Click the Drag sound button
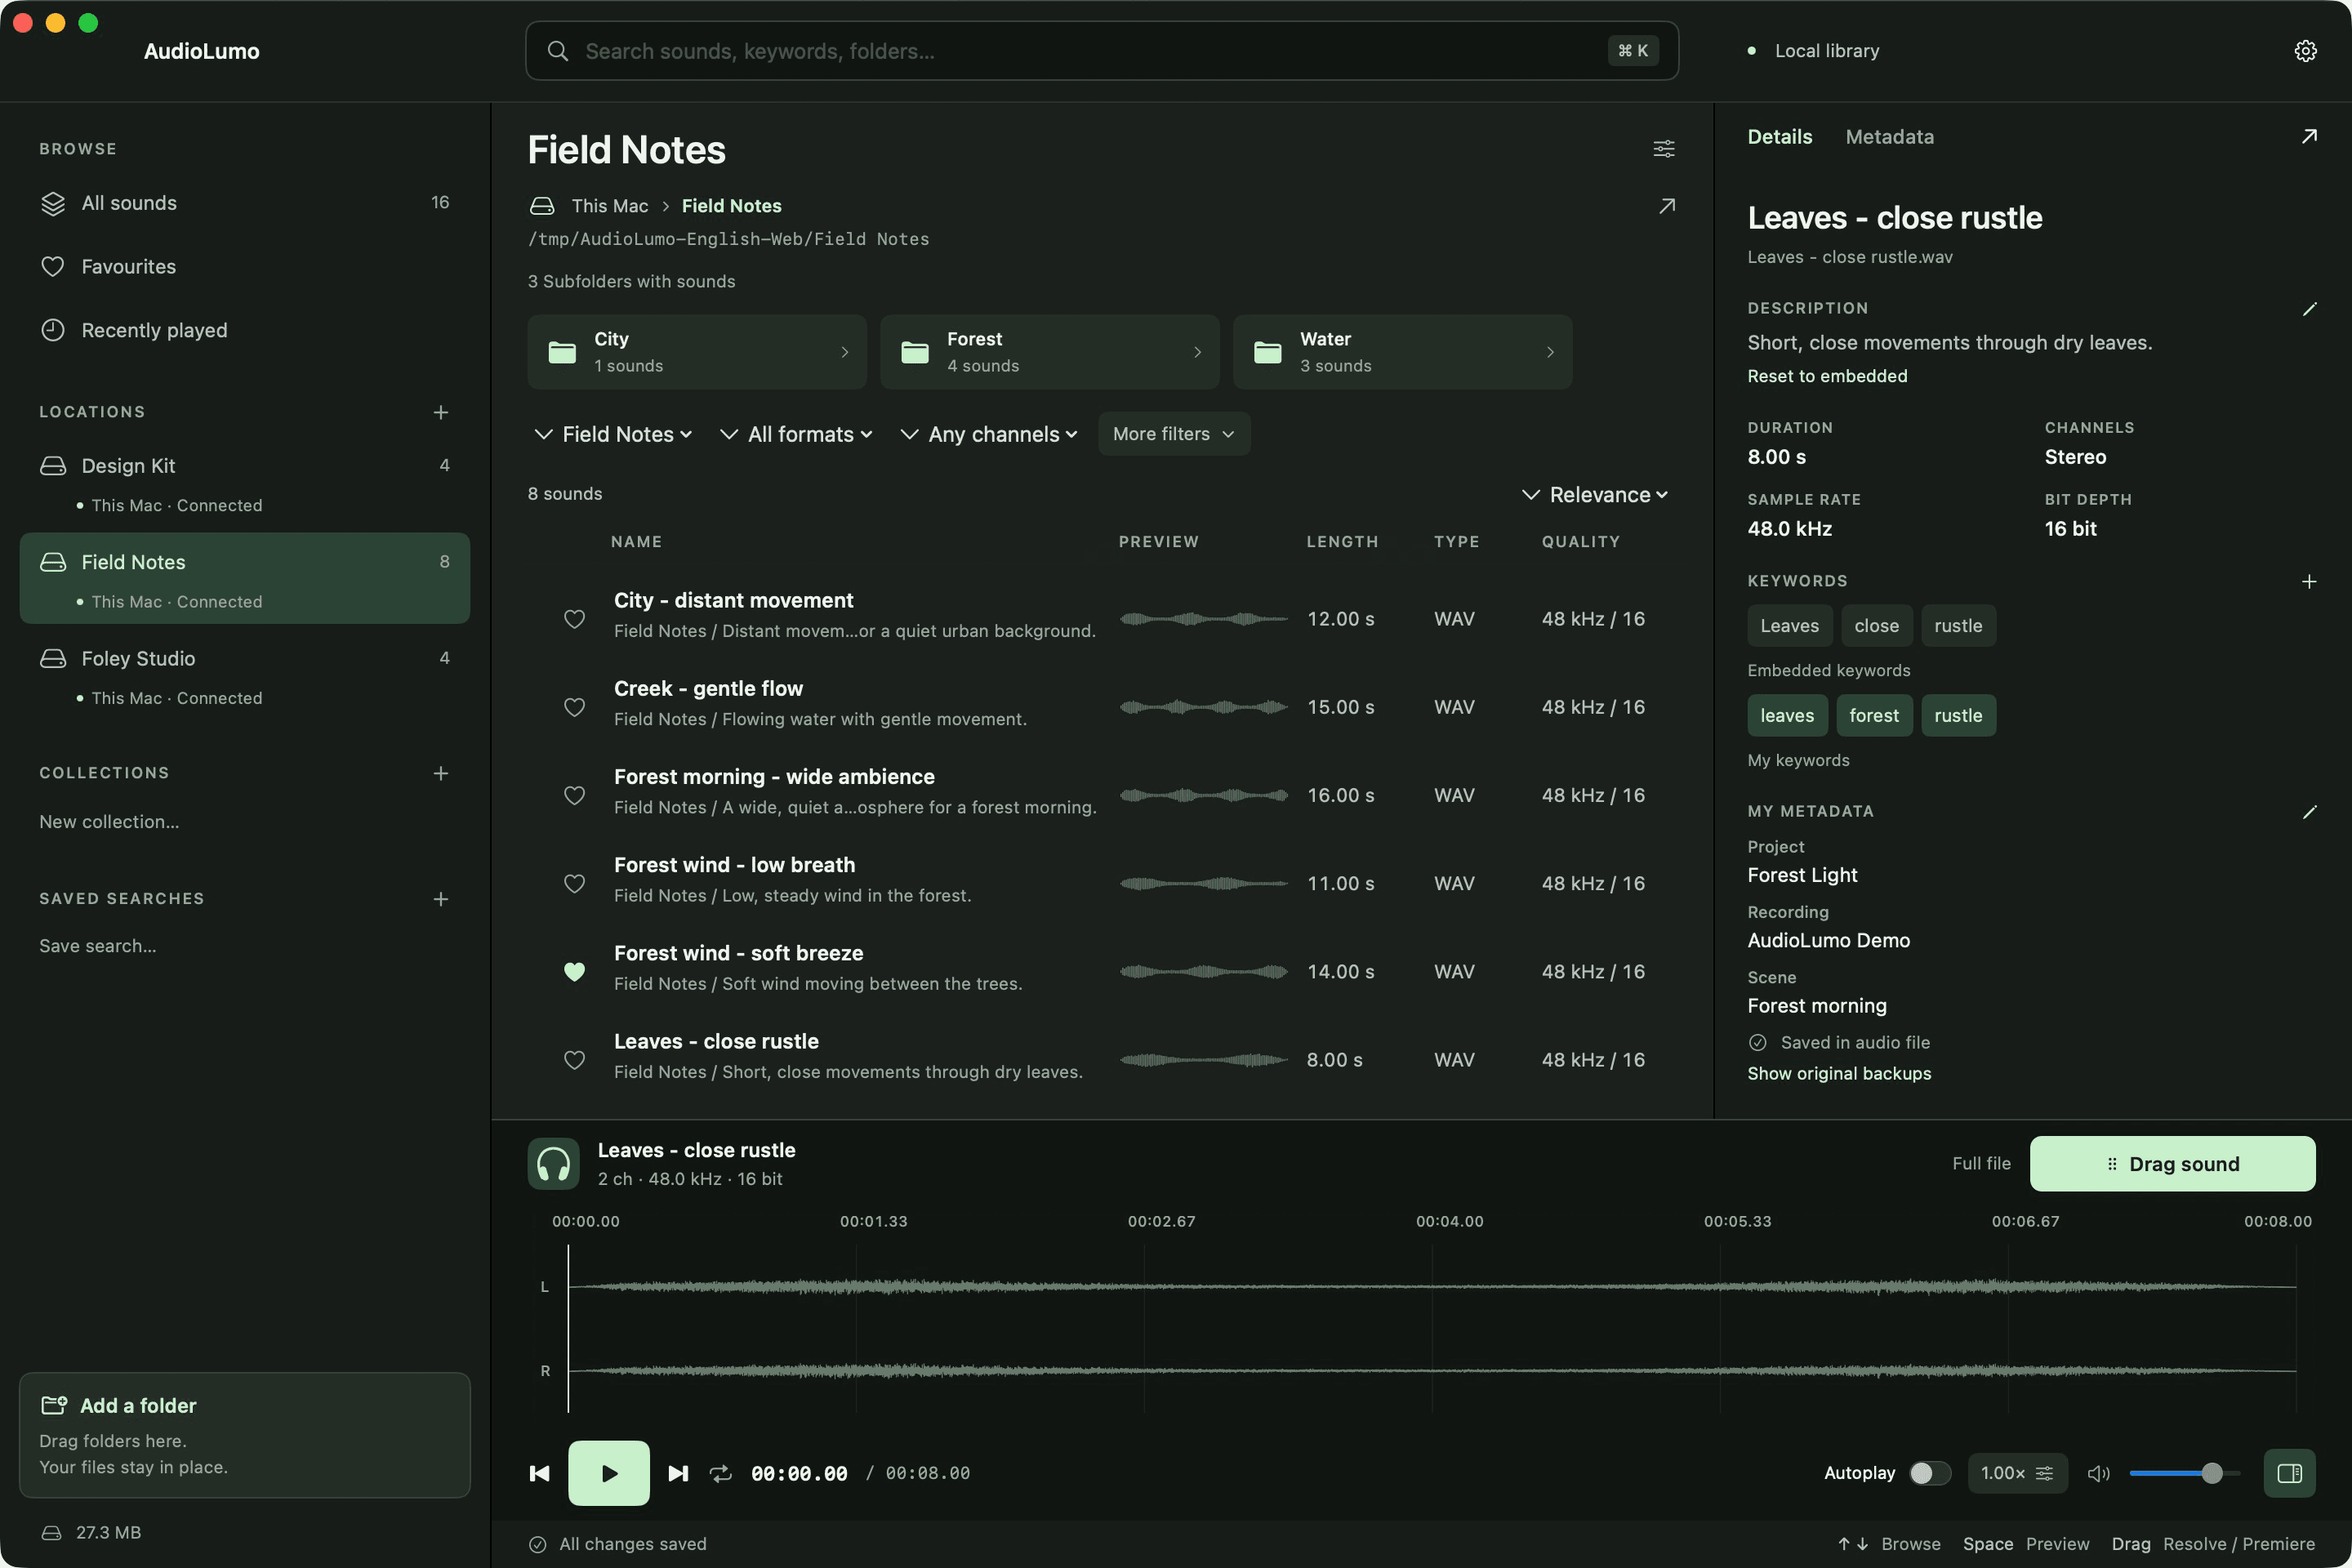The image size is (2352, 1568). (2172, 1164)
